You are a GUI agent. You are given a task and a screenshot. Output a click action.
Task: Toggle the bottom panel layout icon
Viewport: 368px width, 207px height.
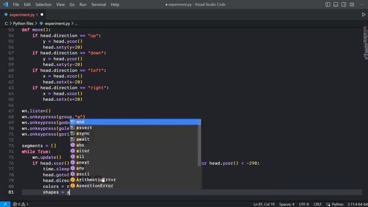tap(336, 5)
